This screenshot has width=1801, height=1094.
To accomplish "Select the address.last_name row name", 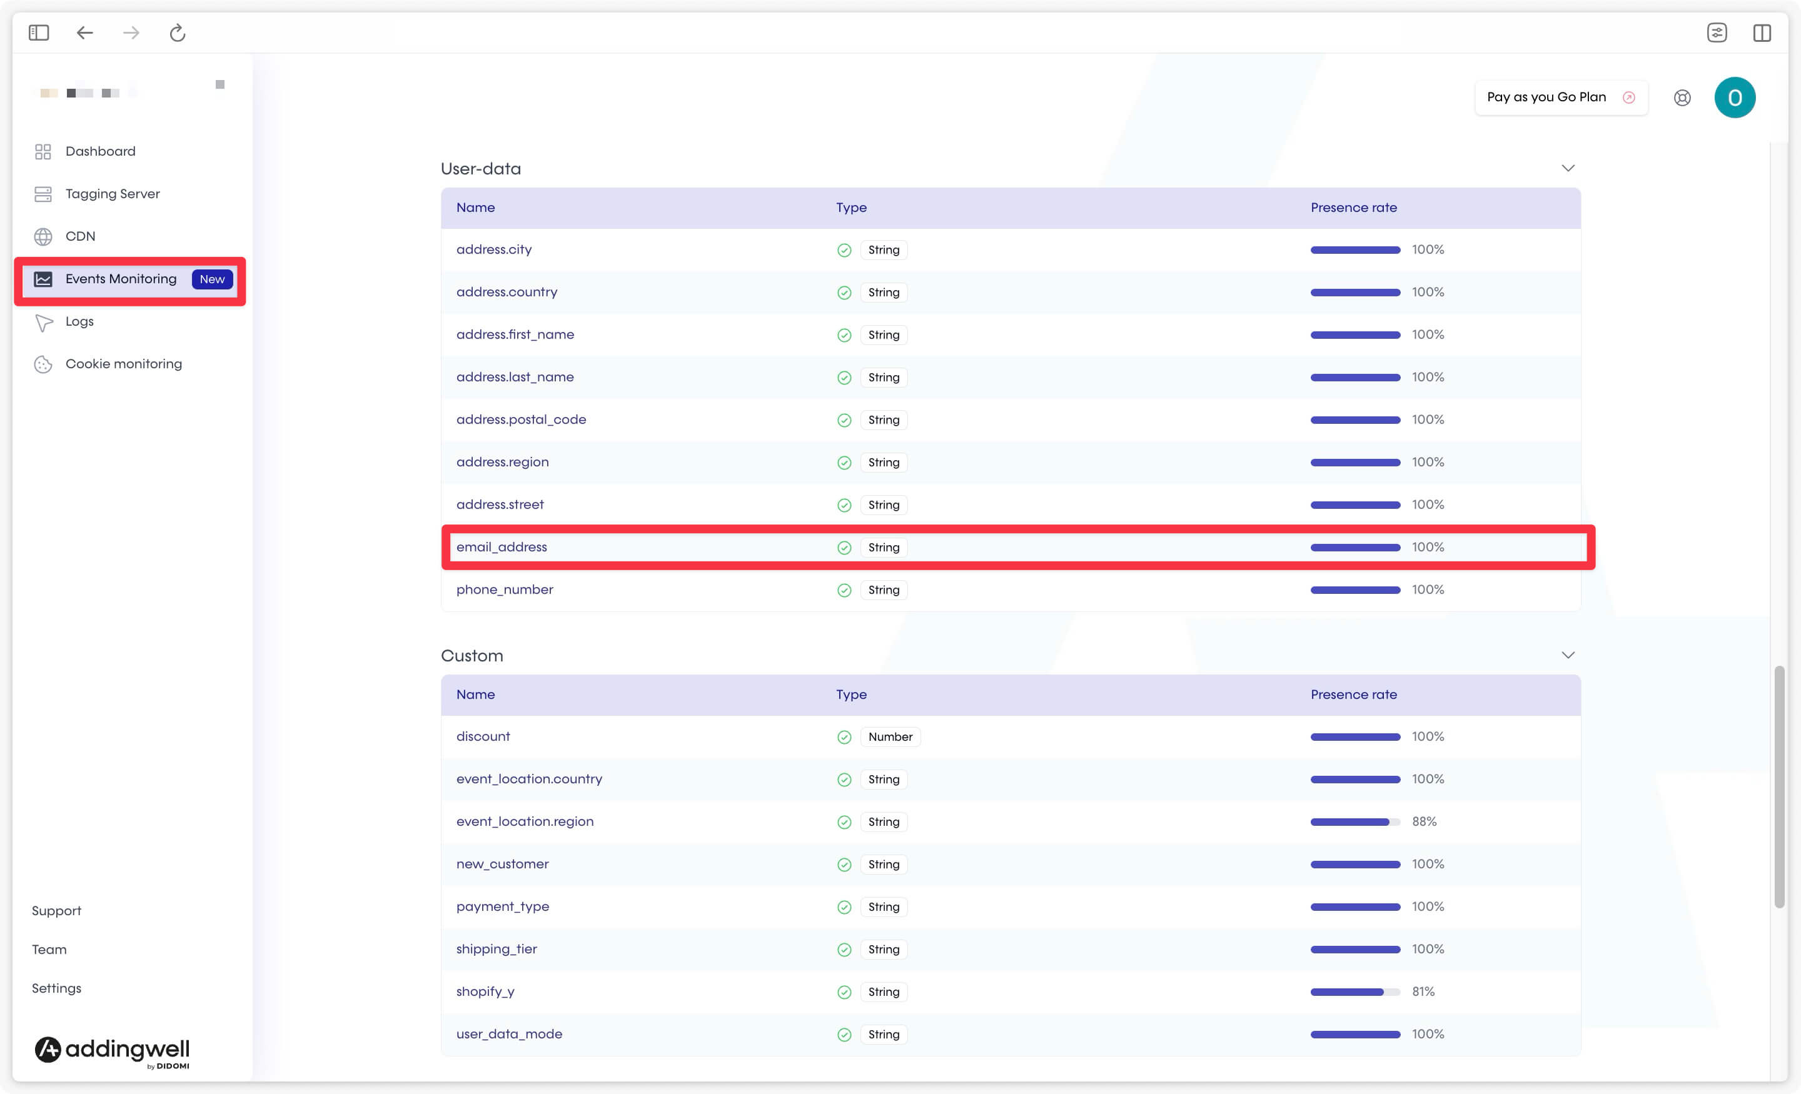I will click(x=515, y=377).
